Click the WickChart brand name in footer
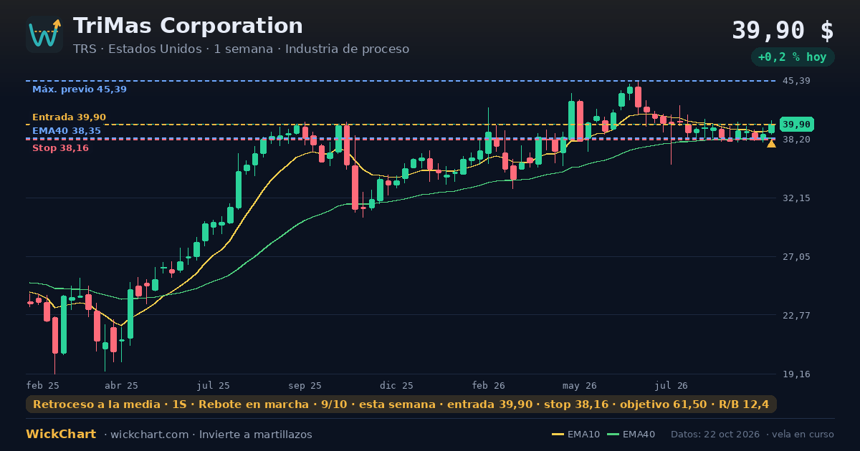 [x=62, y=435]
